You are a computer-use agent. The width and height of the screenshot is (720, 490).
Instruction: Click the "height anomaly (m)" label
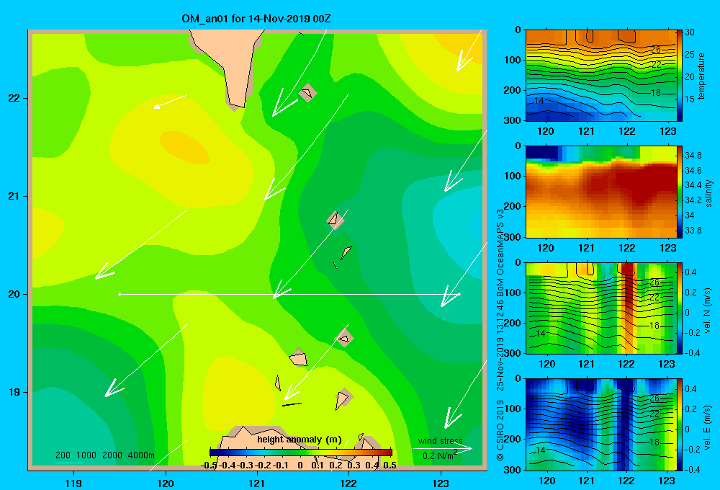pos(299,440)
